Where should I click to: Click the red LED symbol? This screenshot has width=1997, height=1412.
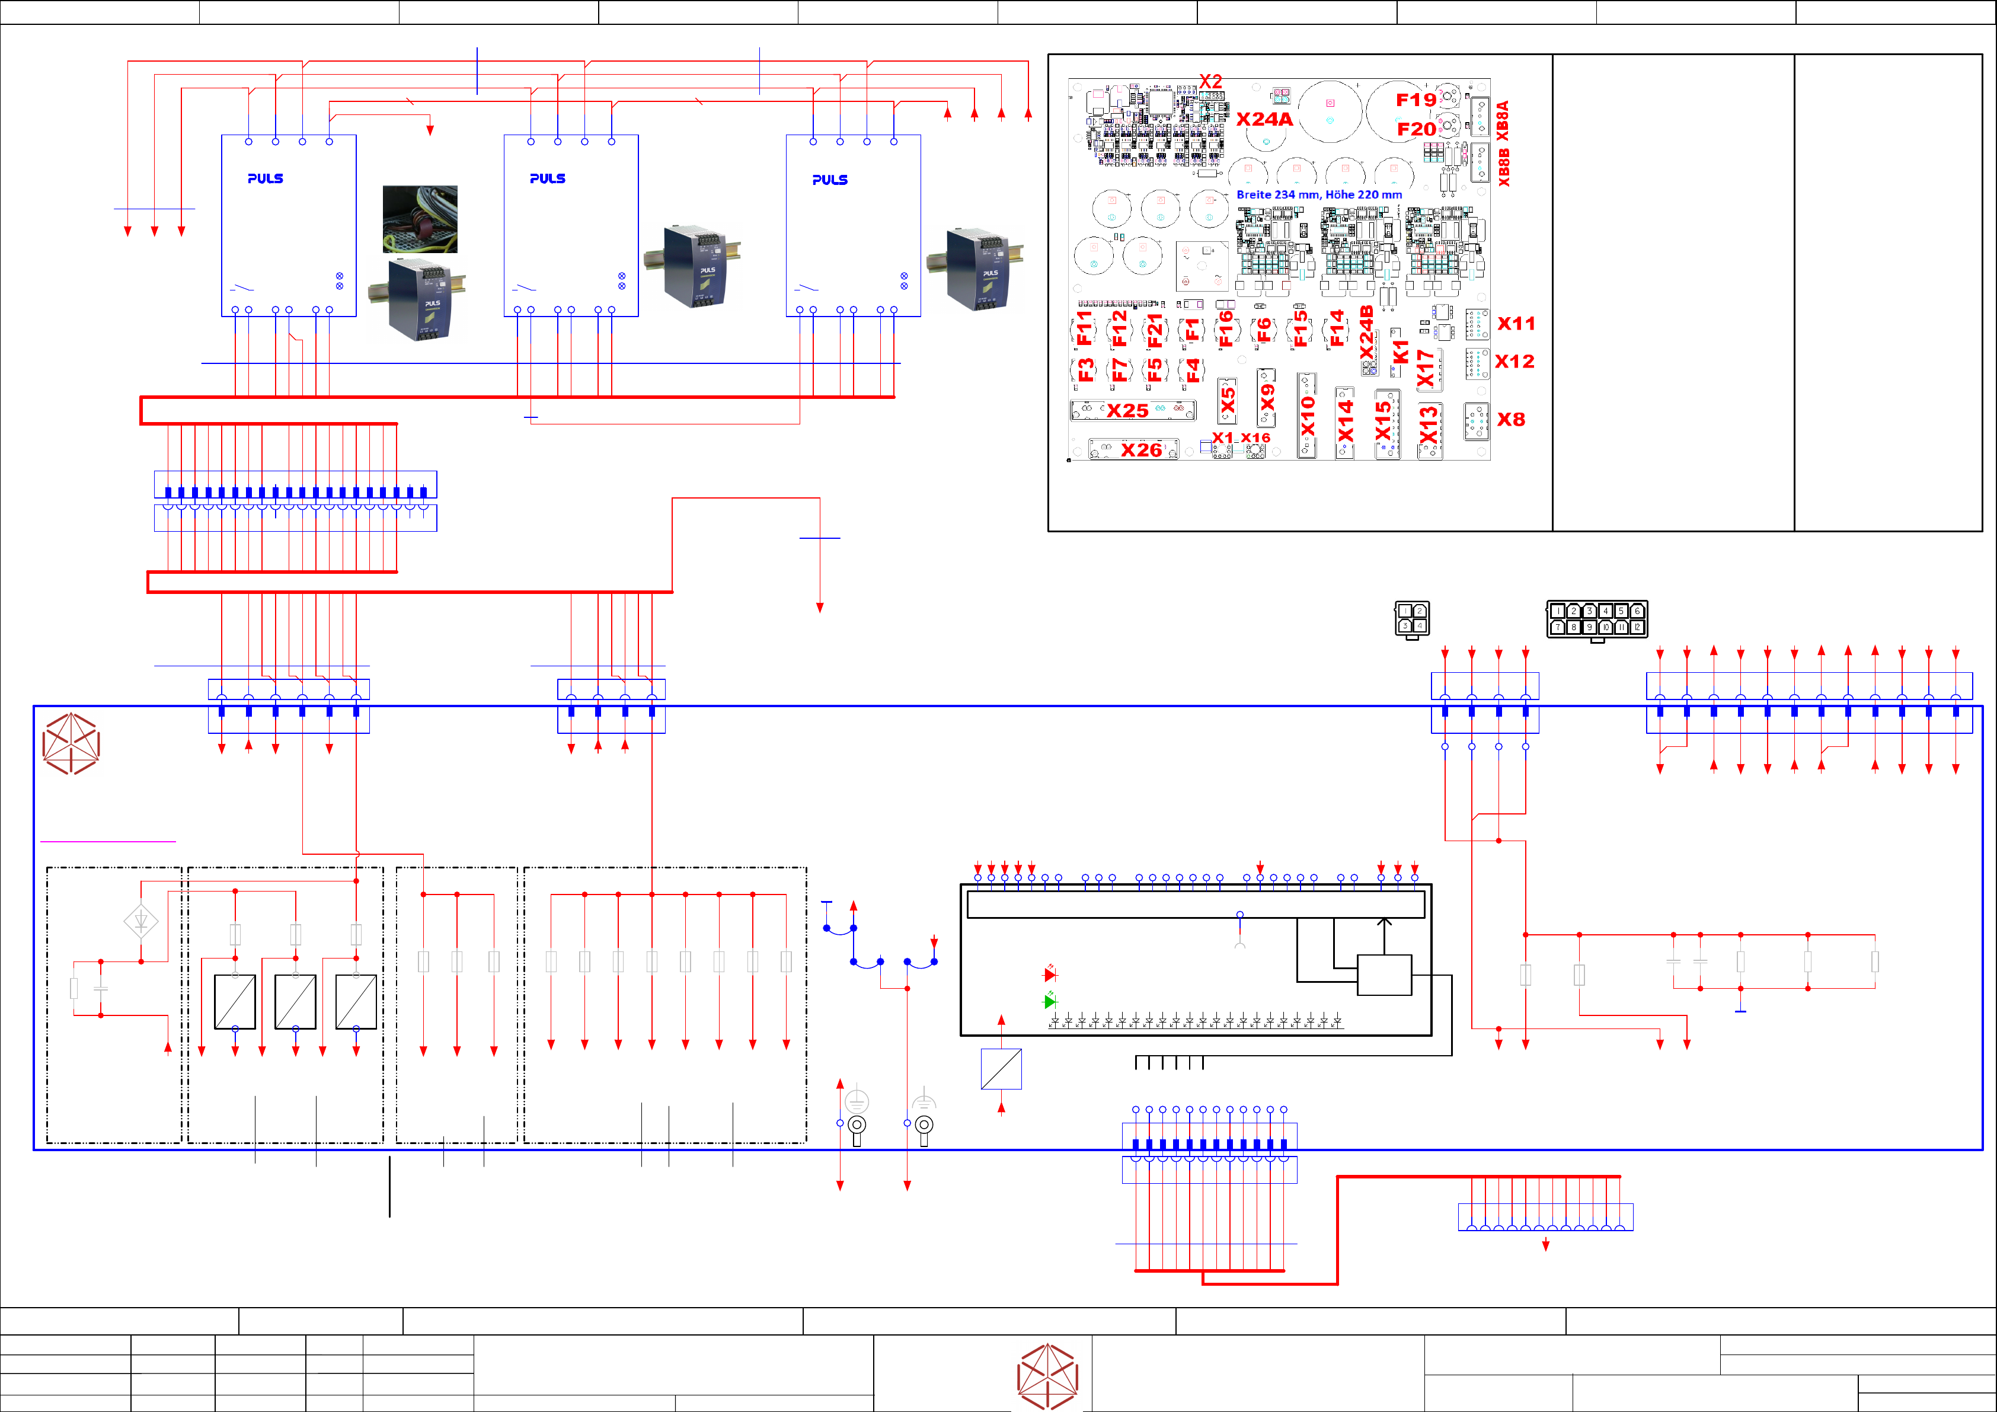[1050, 975]
